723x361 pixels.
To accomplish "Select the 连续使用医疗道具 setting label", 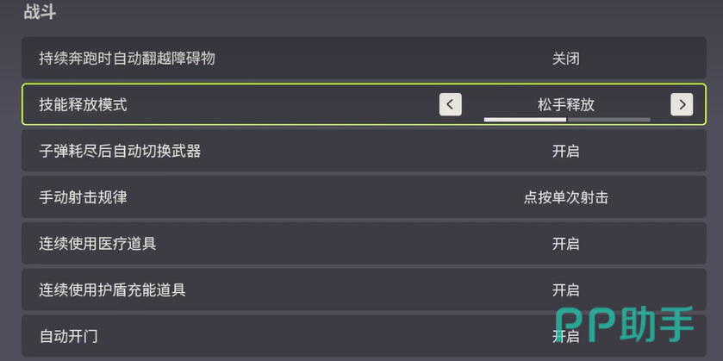I will click(97, 244).
